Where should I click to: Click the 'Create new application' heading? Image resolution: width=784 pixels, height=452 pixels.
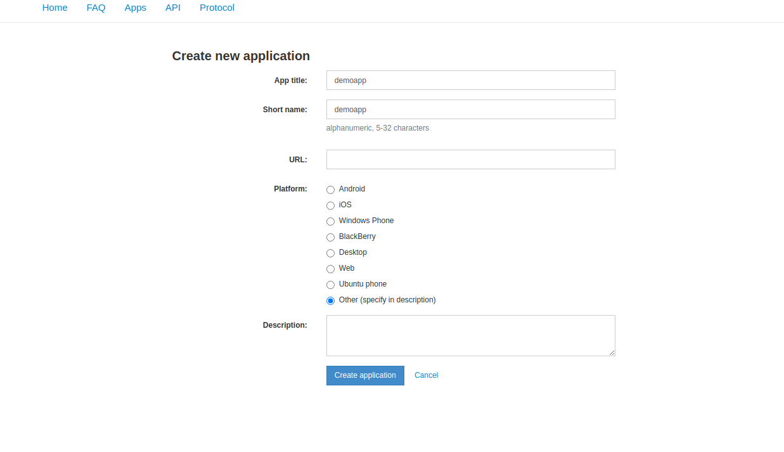[241, 56]
